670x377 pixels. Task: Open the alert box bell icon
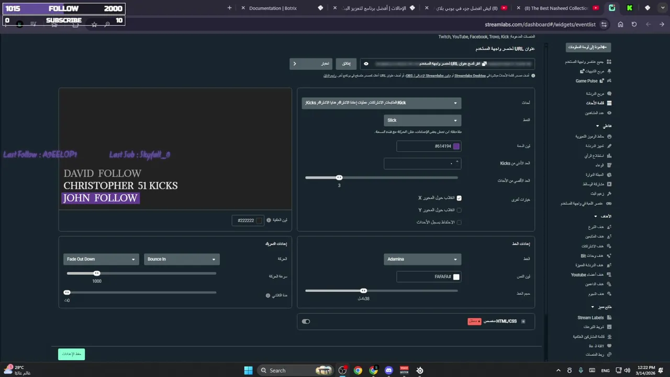point(609,71)
